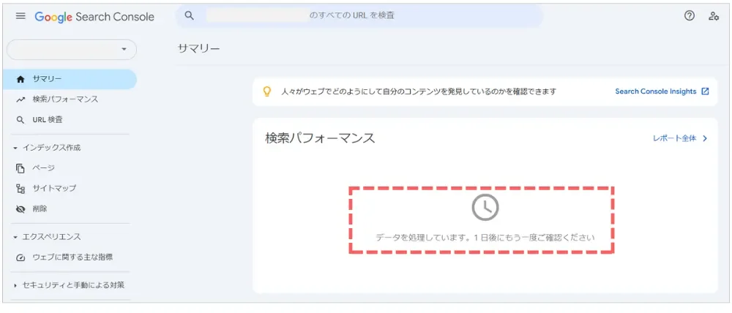
Task: Click the search icon beside URL 検査
Action: (20, 120)
